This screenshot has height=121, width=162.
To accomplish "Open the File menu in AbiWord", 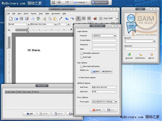I will click(x=9, y=14).
